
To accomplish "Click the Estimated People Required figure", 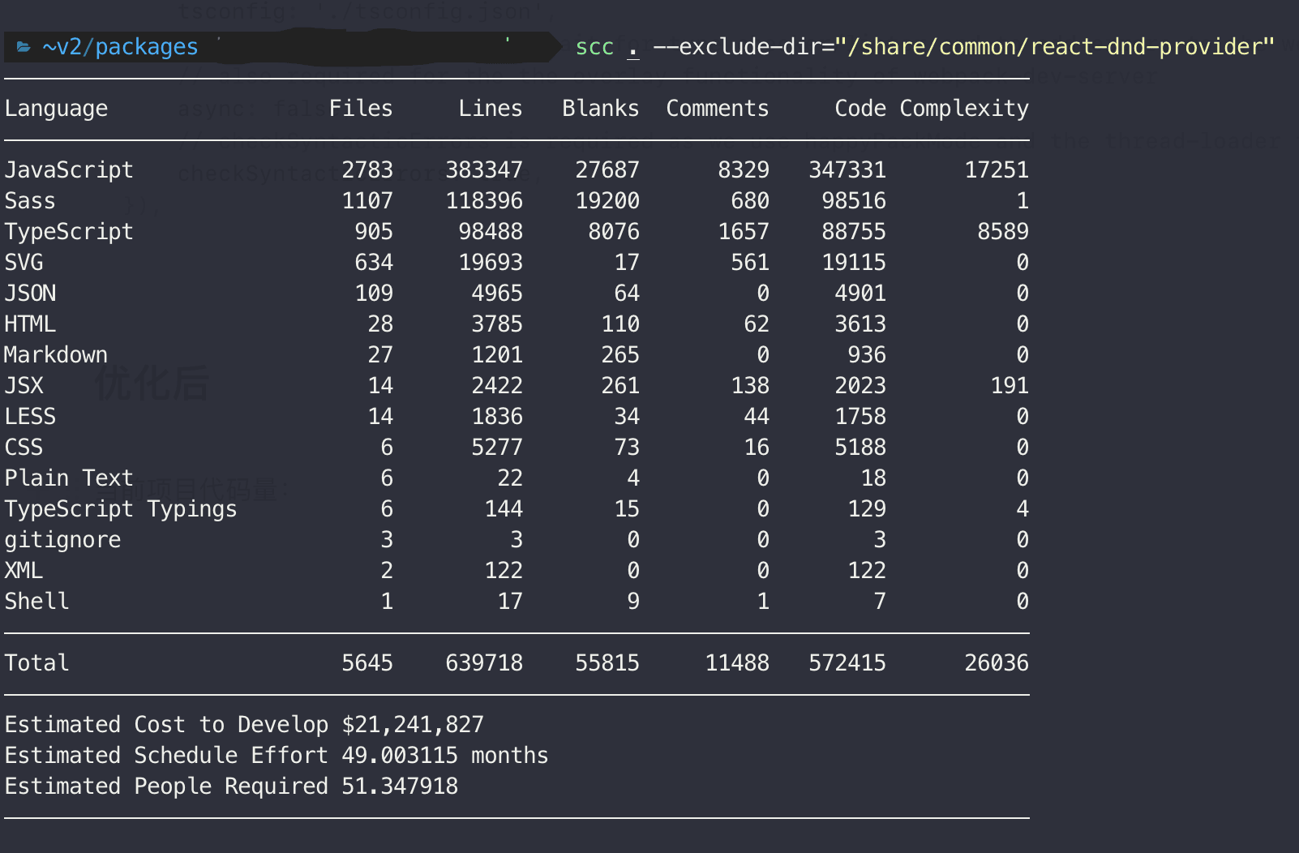I will click(398, 786).
